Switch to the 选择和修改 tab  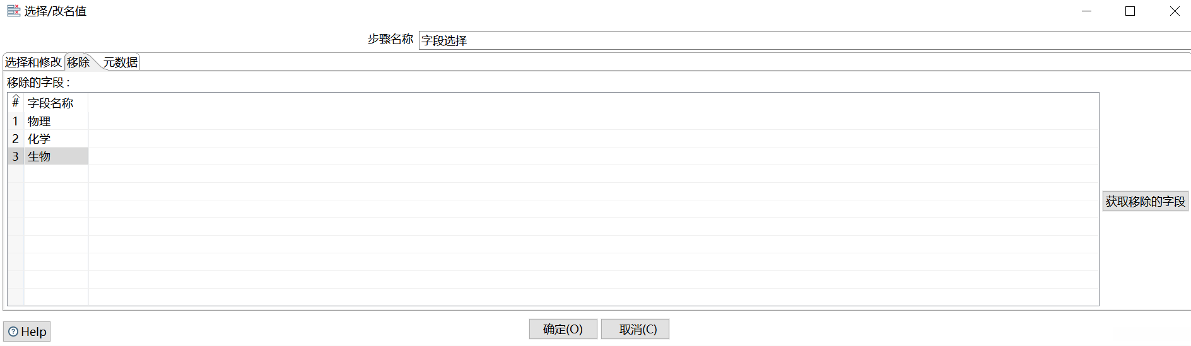33,62
